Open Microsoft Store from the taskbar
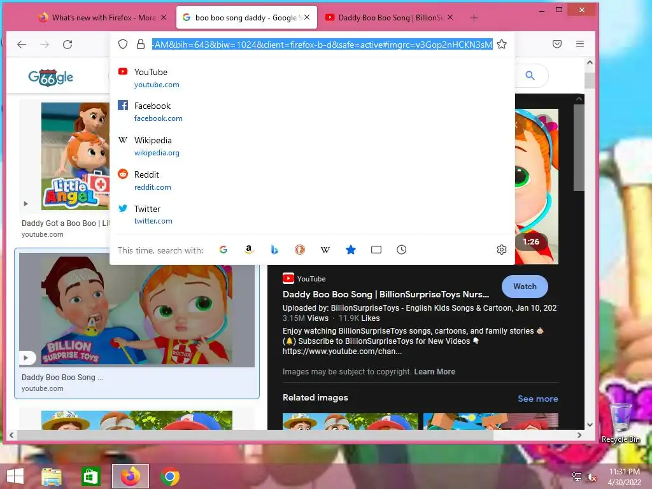This screenshot has height=489, width=652. click(x=90, y=476)
